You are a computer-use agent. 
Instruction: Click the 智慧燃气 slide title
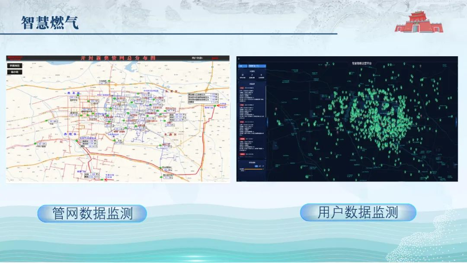[50, 22]
